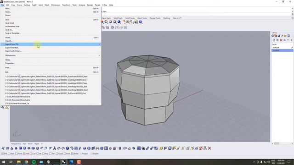
Task: Click the SubD sphere icon in bottom toolbar
Action: pyautogui.click(x=24, y=148)
